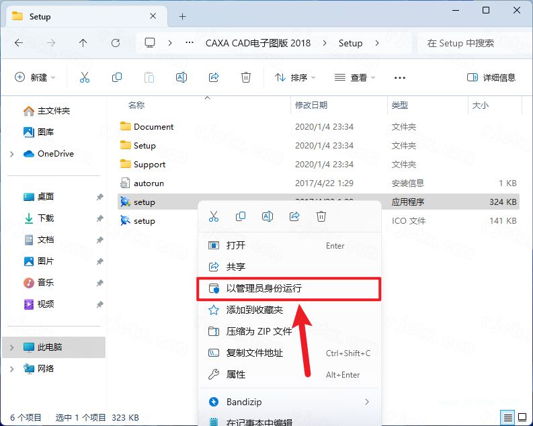This screenshot has height=426, width=533.
Task: Choose Copy file path (复制文件地址)
Action: 289,353
